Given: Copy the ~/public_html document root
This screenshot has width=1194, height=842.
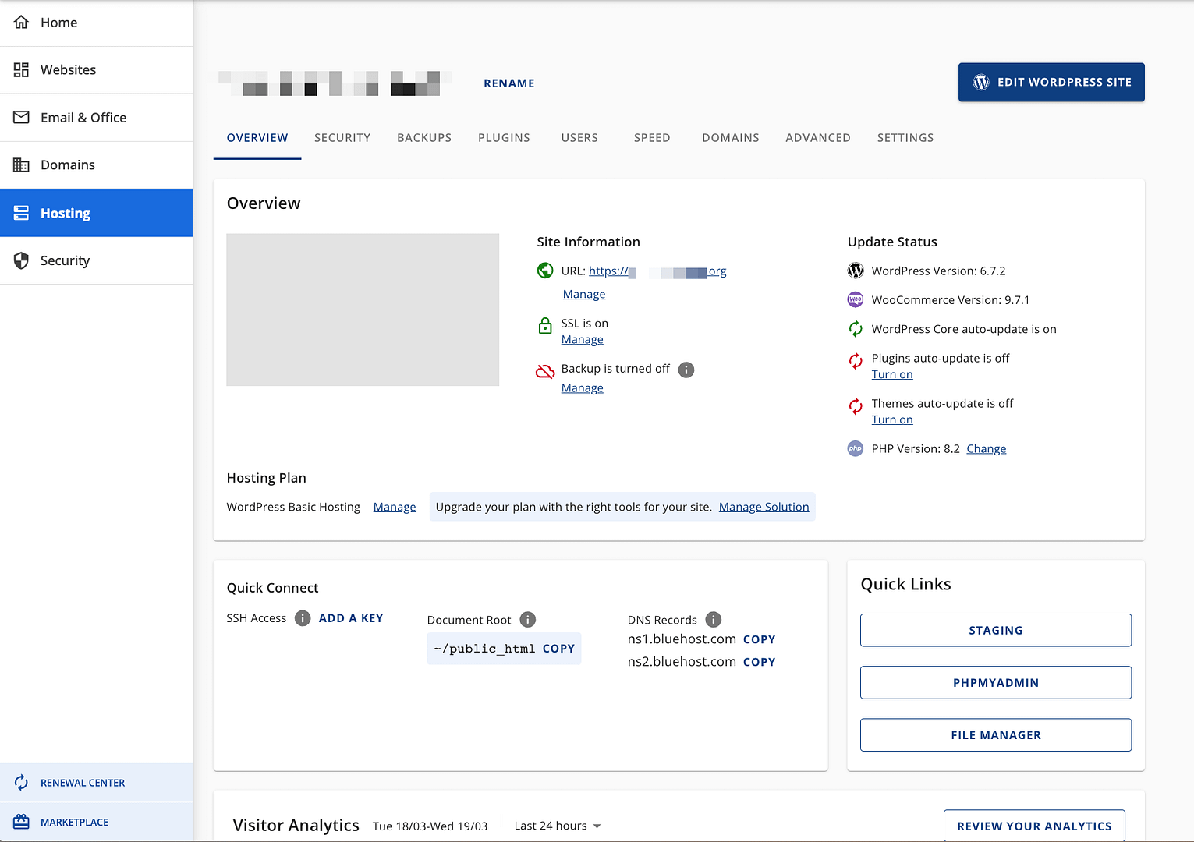Looking at the screenshot, I should tap(558, 649).
